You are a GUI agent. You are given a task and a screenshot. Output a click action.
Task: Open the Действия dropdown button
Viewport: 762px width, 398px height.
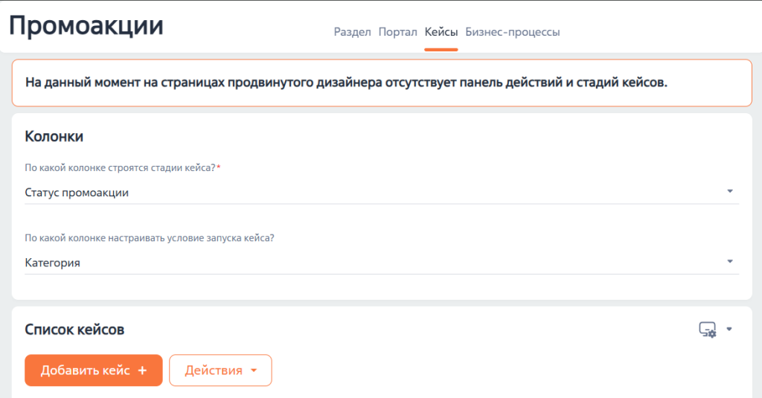(220, 370)
